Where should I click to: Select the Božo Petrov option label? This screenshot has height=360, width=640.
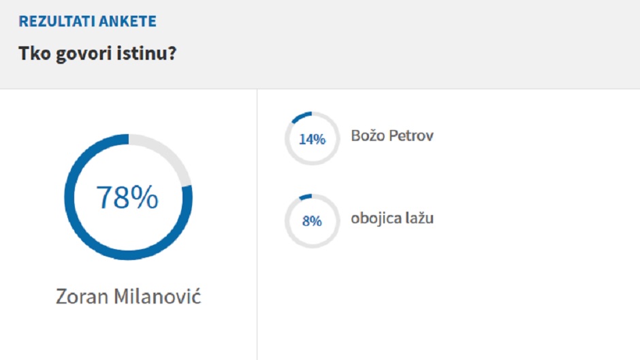[x=392, y=135]
